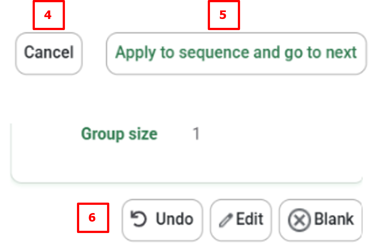This screenshot has height=252, width=375.
Task: Click the word Undo in its button
Action: pos(174,219)
